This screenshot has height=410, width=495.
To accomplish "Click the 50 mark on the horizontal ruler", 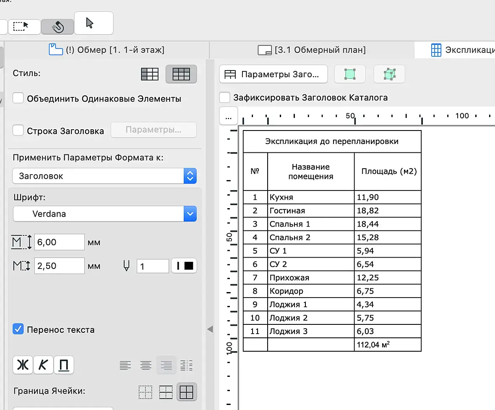I will pyautogui.click(x=350, y=115).
